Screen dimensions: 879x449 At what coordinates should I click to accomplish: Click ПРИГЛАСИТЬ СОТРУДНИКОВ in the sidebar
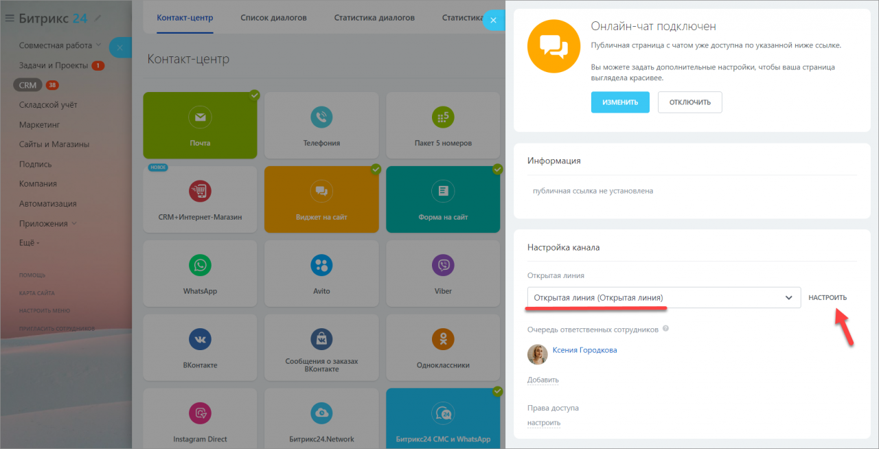pos(57,329)
